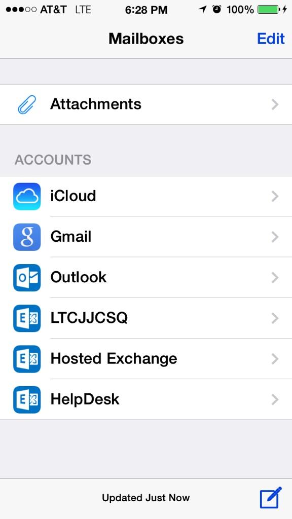
Task: Tap the 100% battery percentage
Action: coord(240,10)
